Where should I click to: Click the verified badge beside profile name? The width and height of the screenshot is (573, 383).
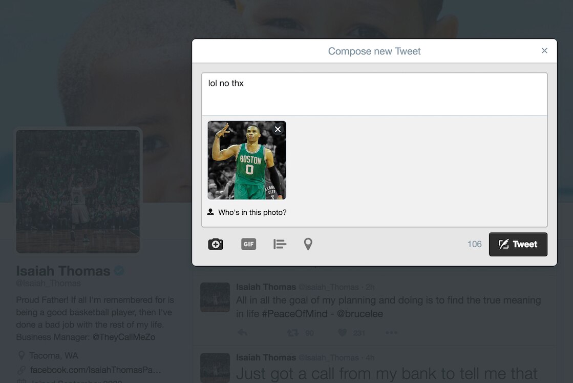tap(119, 271)
